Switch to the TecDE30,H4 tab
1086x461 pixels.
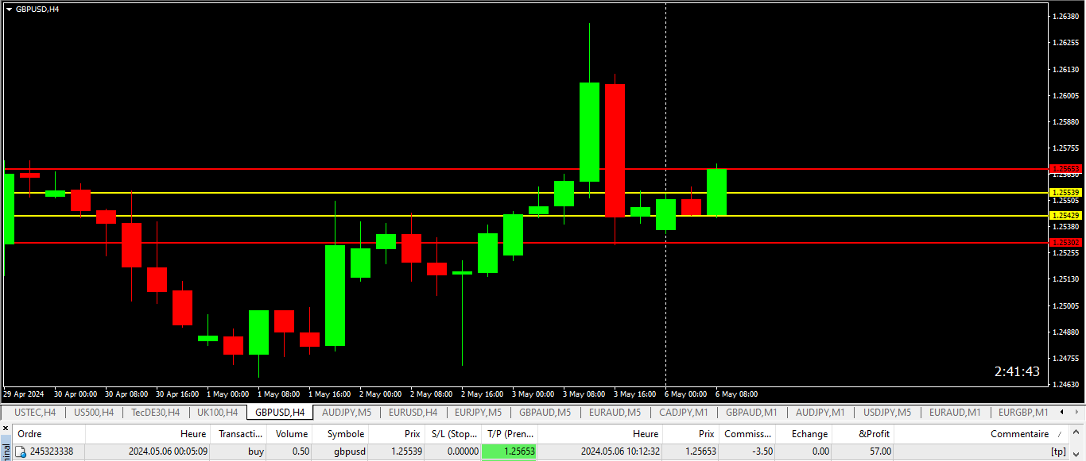pyautogui.click(x=155, y=412)
